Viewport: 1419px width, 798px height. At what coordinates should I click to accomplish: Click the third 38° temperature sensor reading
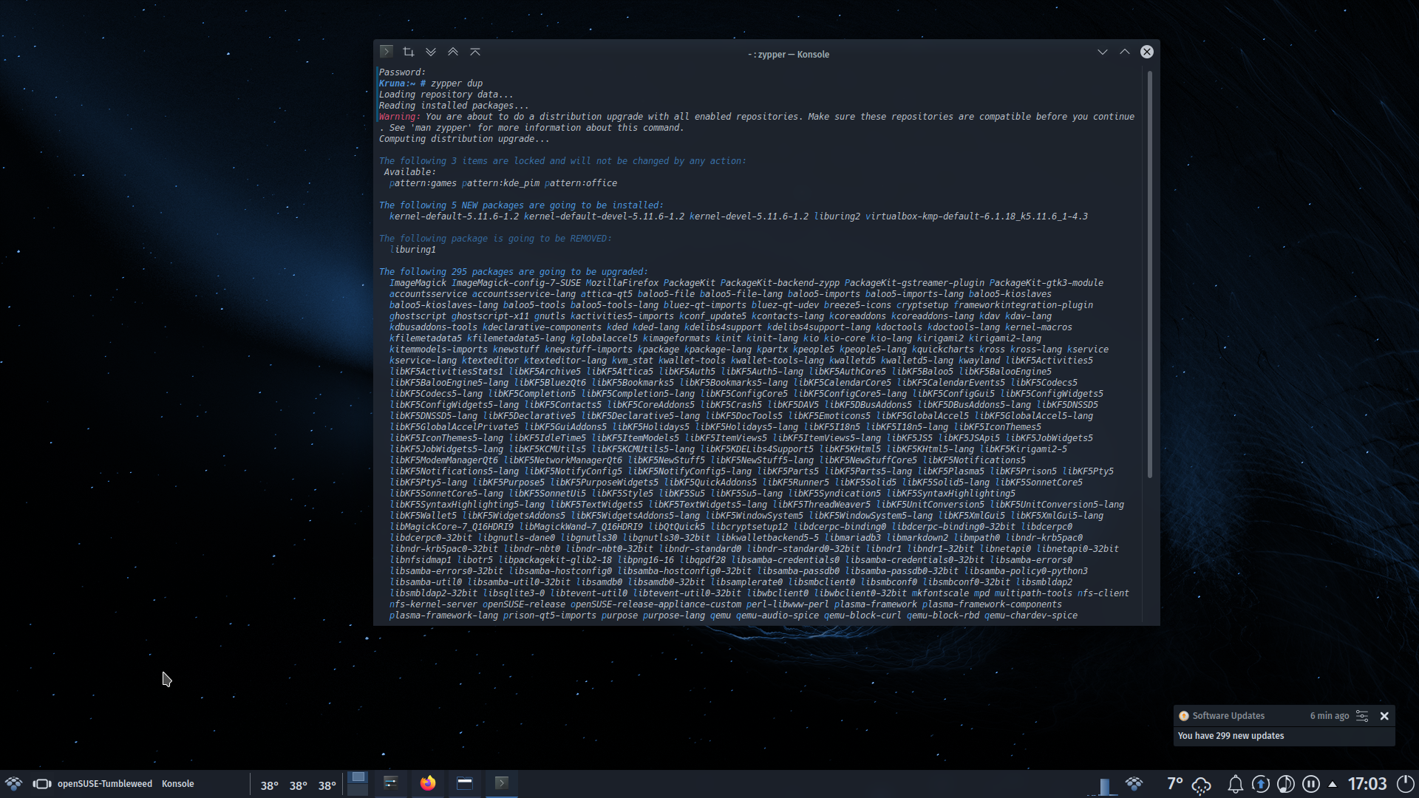[327, 785]
